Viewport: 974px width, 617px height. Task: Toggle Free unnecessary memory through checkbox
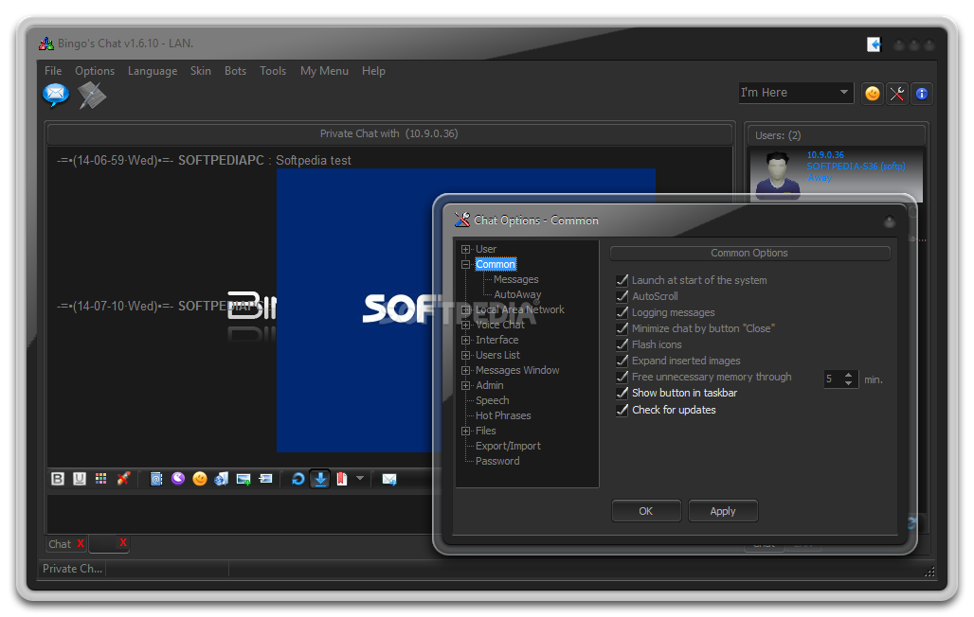pyautogui.click(x=622, y=377)
